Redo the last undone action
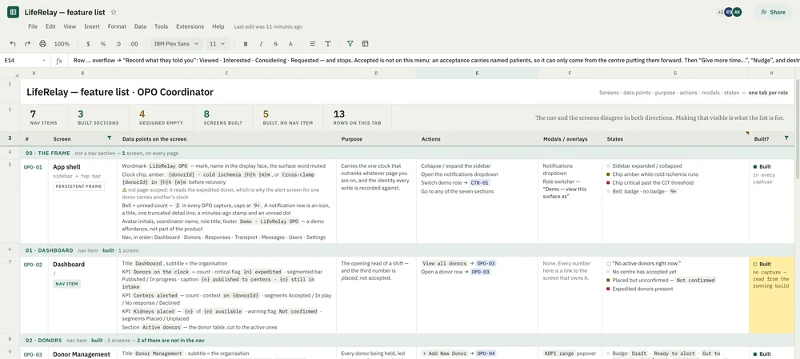The width and height of the screenshot is (800, 359). pyautogui.click(x=27, y=44)
